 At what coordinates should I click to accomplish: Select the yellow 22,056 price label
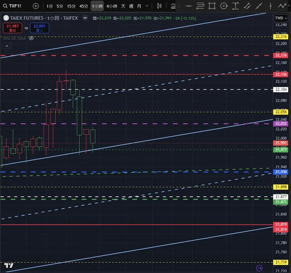coord(281,112)
